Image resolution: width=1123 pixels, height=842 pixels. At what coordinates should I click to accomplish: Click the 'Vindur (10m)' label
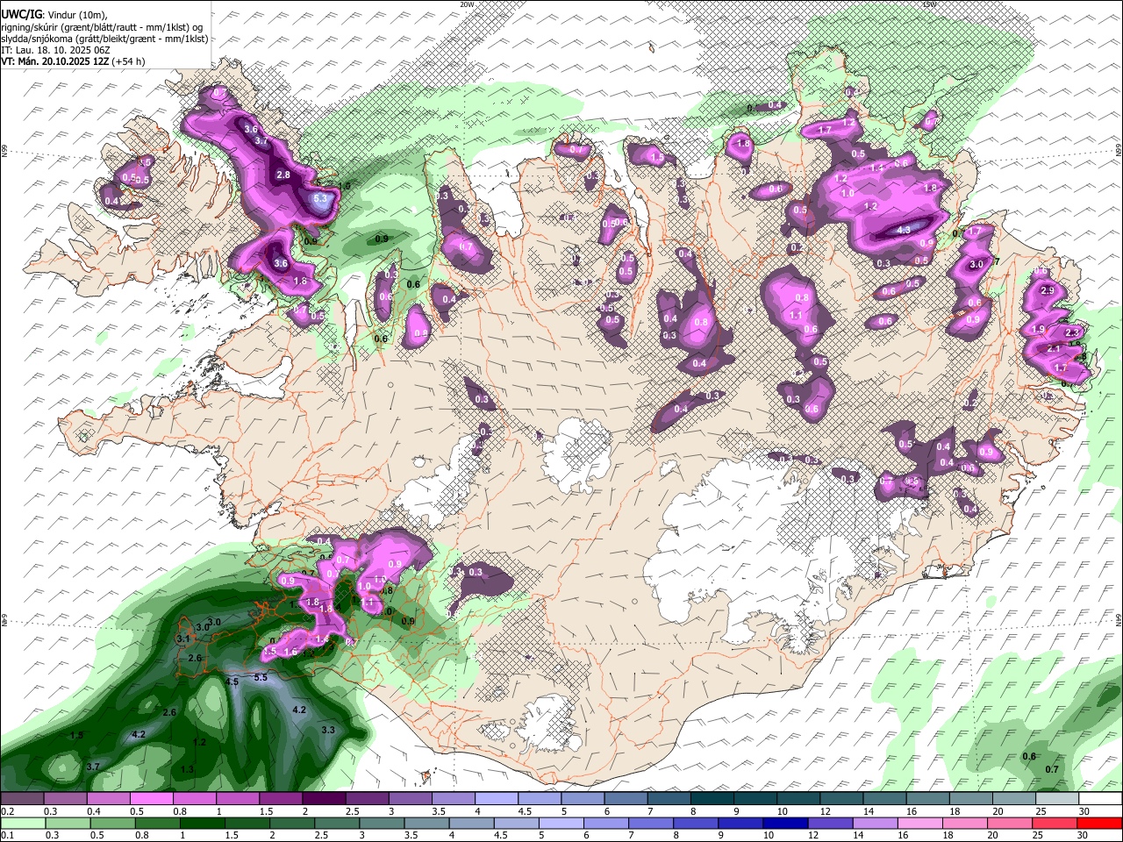(x=76, y=15)
